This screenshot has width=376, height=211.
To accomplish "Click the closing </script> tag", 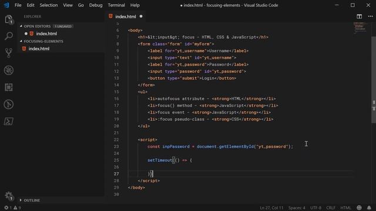I will (149, 181).
